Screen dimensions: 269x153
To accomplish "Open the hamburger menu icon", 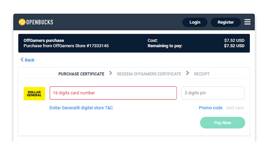I will coord(247,22).
